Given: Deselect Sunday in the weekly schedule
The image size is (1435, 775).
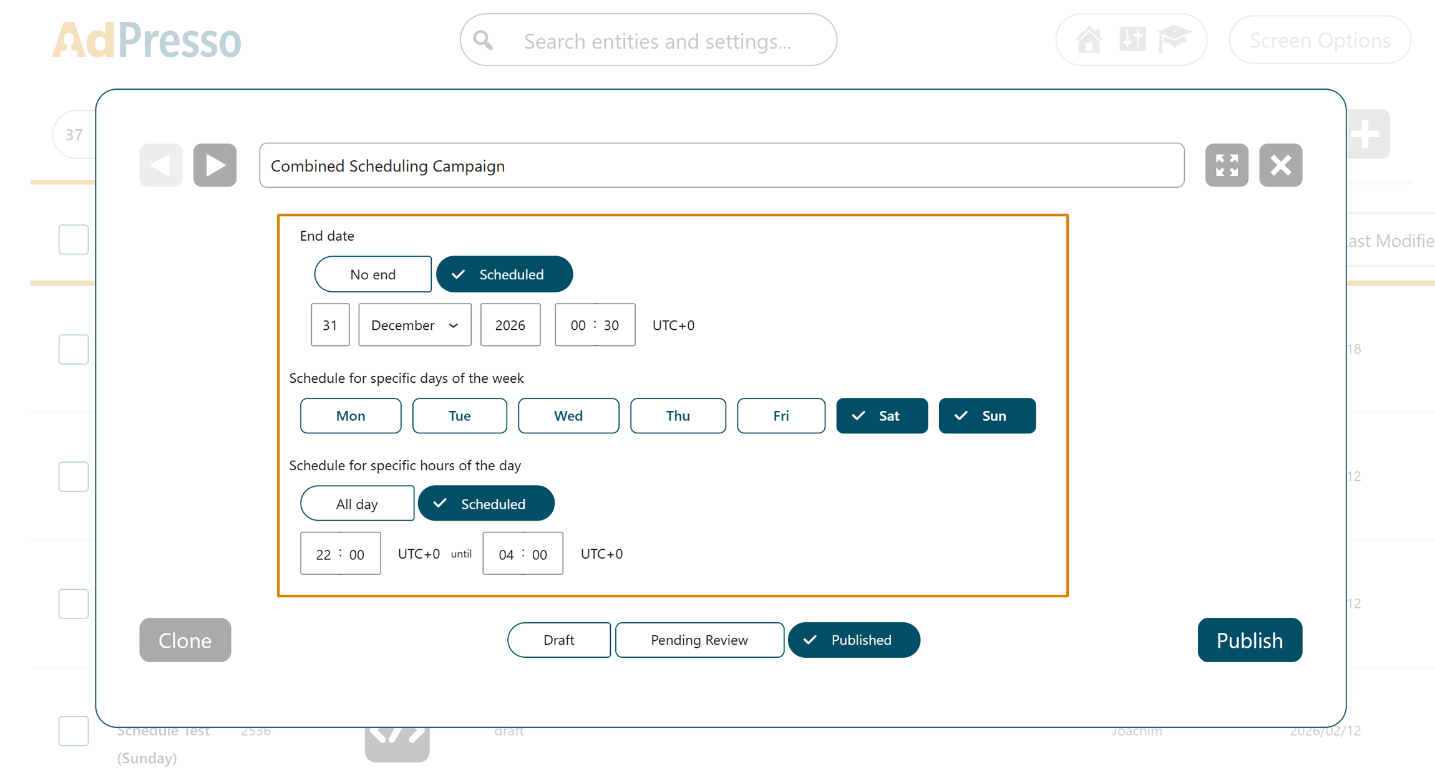Looking at the screenshot, I should (987, 416).
